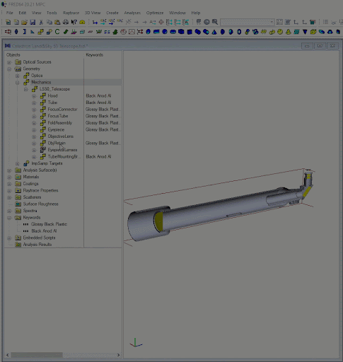Expand the Optical Sources folder node
Image resolution: width=343 pixels, height=362 pixels.
click(9, 62)
